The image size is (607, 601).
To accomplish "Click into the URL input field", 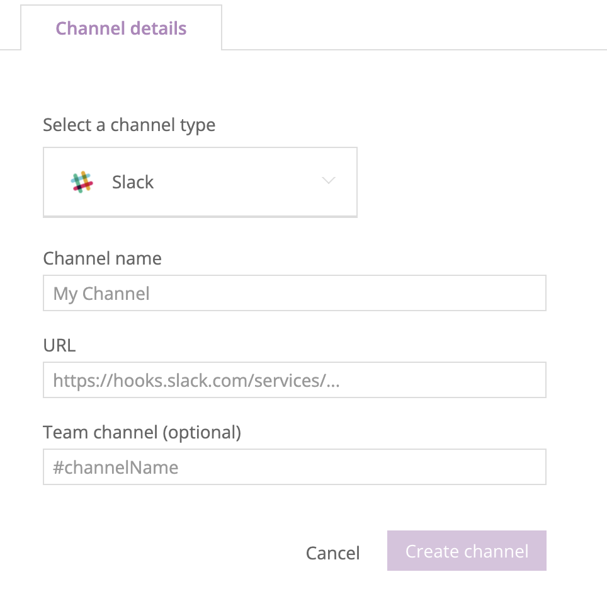I will pos(295,380).
